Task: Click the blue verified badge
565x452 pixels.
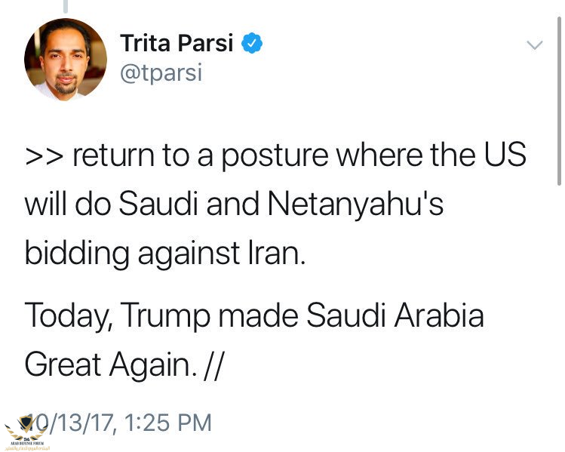Action: 252,43
